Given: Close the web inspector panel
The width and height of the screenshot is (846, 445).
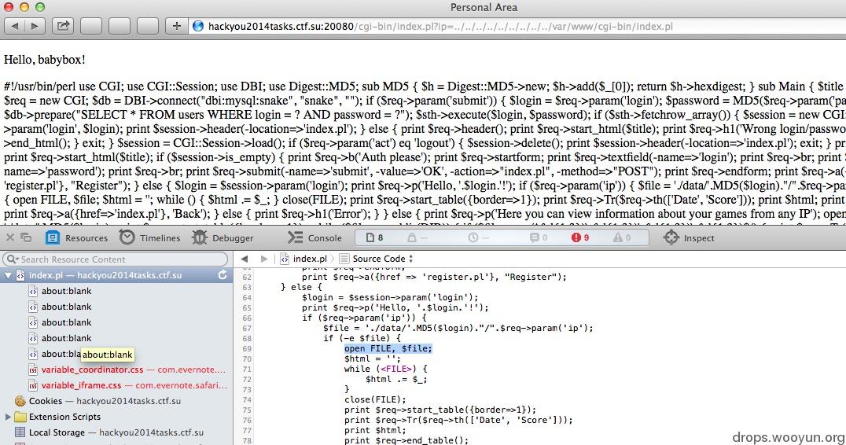Looking at the screenshot, I should tap(9, 237).
